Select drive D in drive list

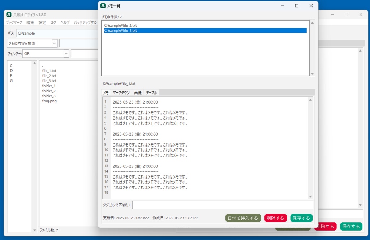point(11,71)
